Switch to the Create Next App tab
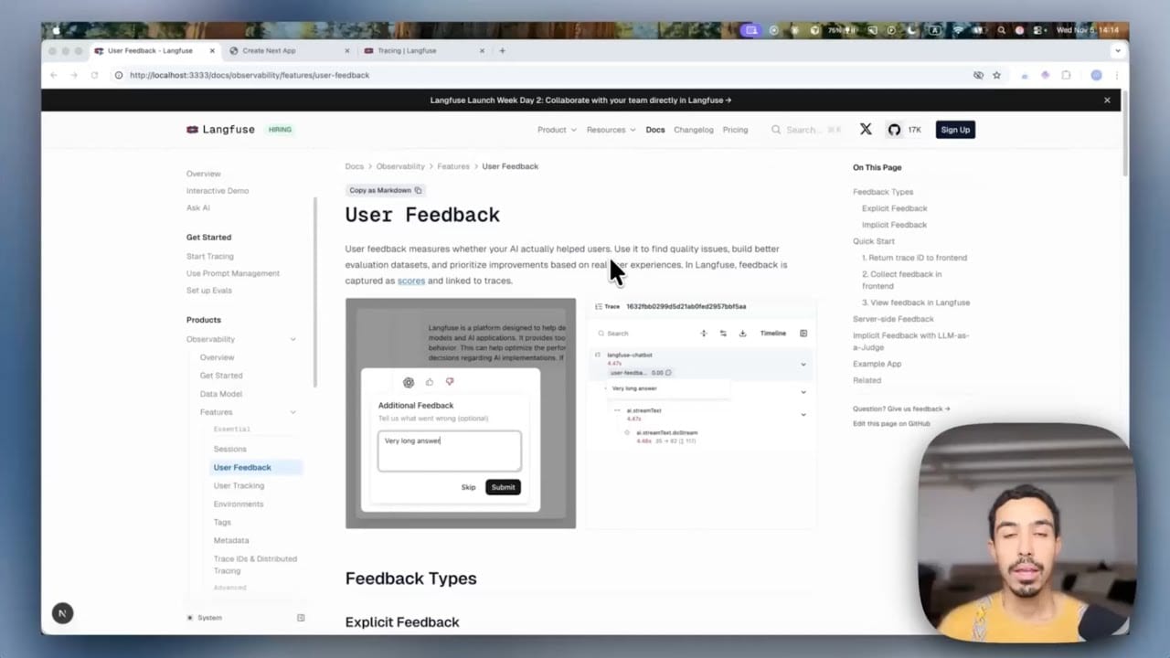 click(287, 50)
